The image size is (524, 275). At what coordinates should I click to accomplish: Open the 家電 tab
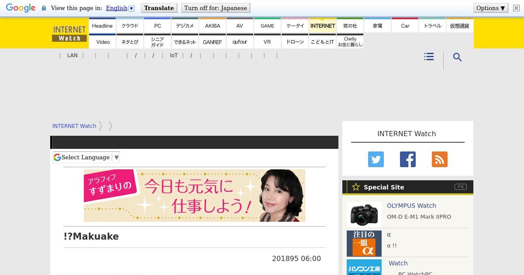point(377,25)
